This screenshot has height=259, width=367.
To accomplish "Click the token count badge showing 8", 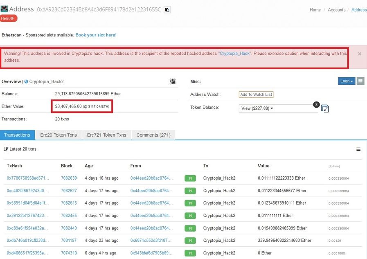I will [316, 105].
